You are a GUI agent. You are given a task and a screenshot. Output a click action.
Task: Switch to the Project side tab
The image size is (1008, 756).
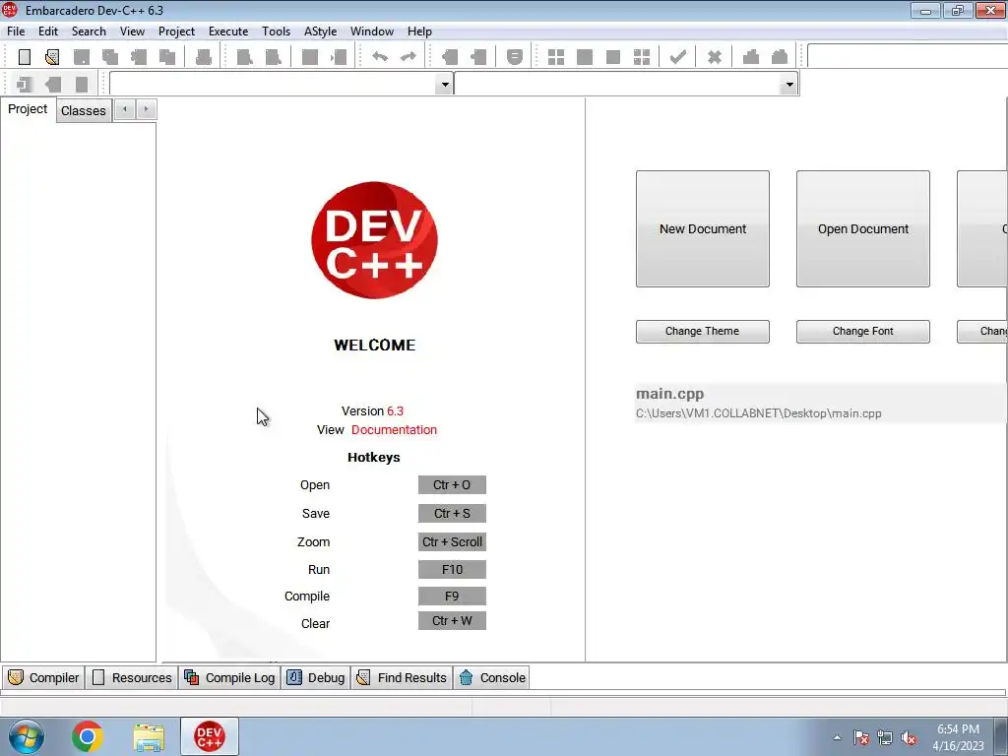tap(28, 109)
